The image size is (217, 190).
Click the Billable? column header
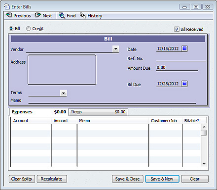click(x=194, y=121)
